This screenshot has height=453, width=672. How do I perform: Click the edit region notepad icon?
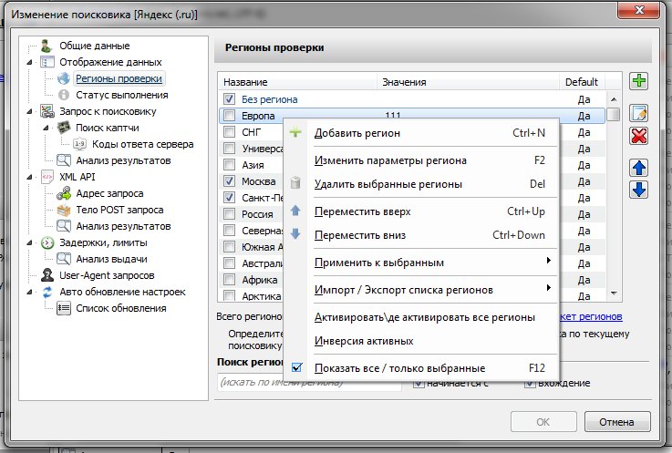[639, 113]
